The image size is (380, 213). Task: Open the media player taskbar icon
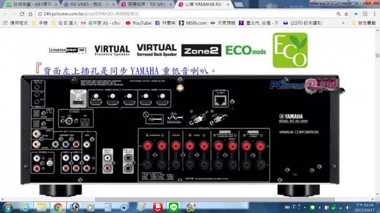click(x=90, y=207)
